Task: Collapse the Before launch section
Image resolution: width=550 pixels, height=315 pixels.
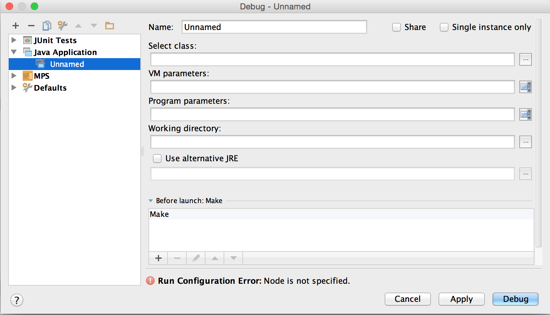Action: click(x=151, y=201)
